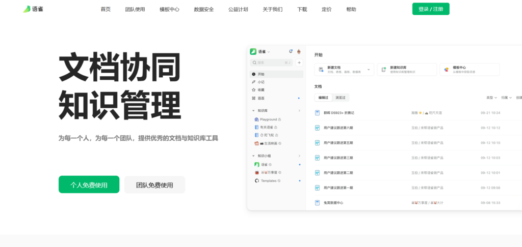
Task: Collapse the 知识库 section in sidebar
Action: [253, 110]
